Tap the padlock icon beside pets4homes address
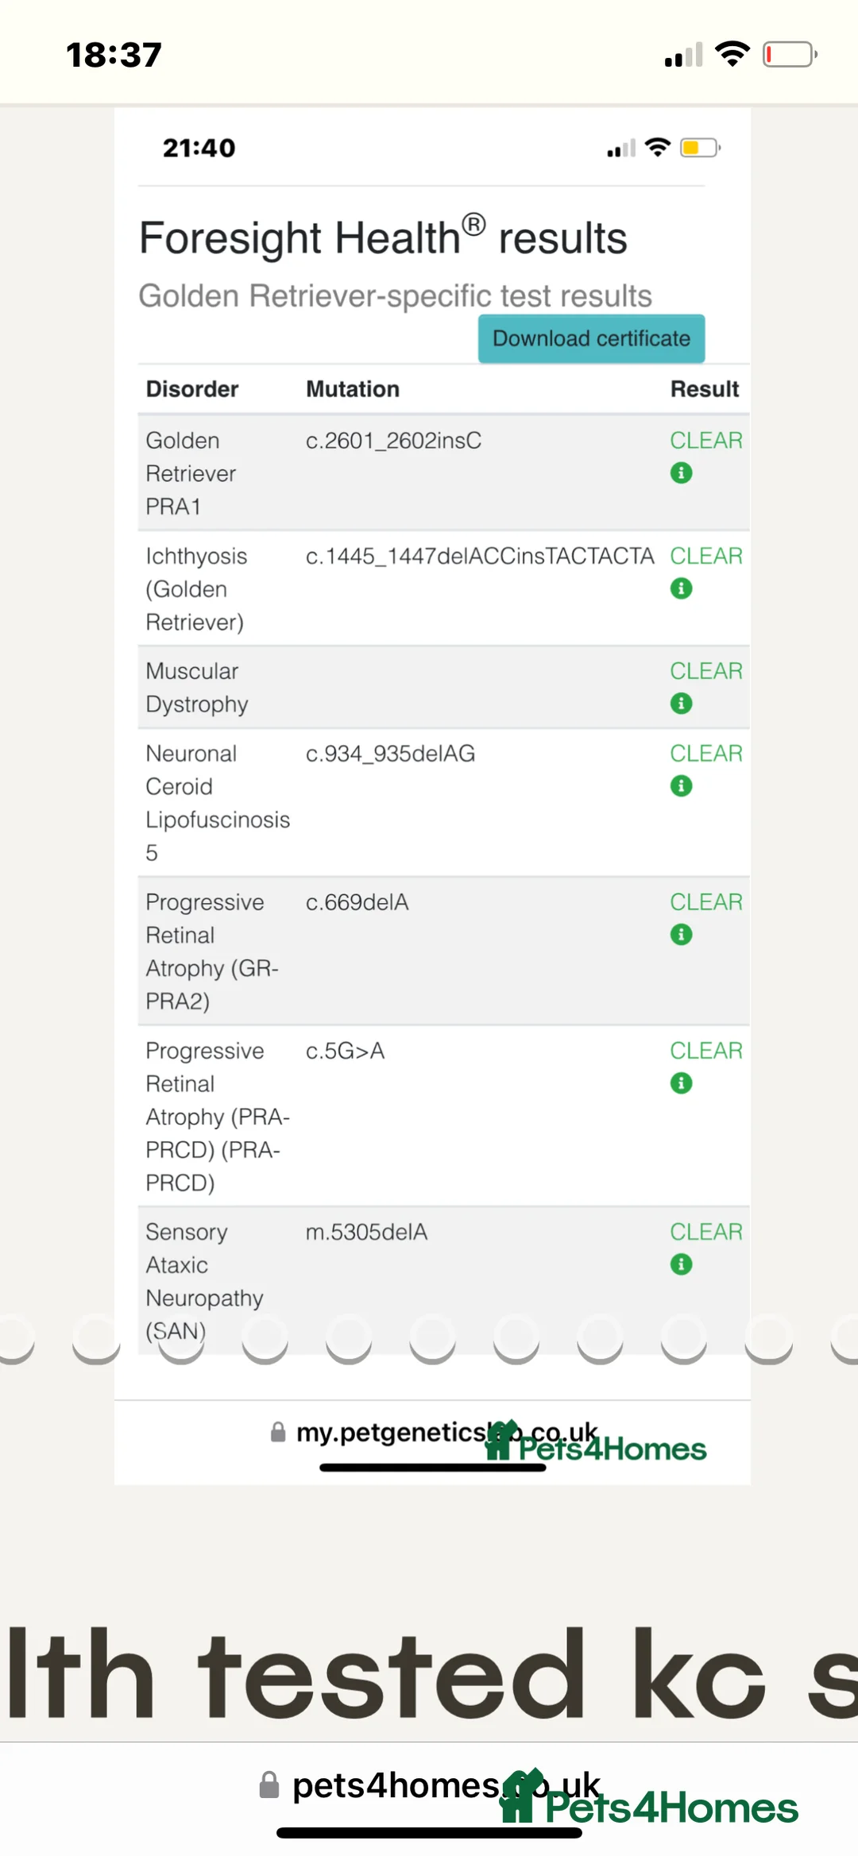 pyautogui.click(x=269, y=1785)
